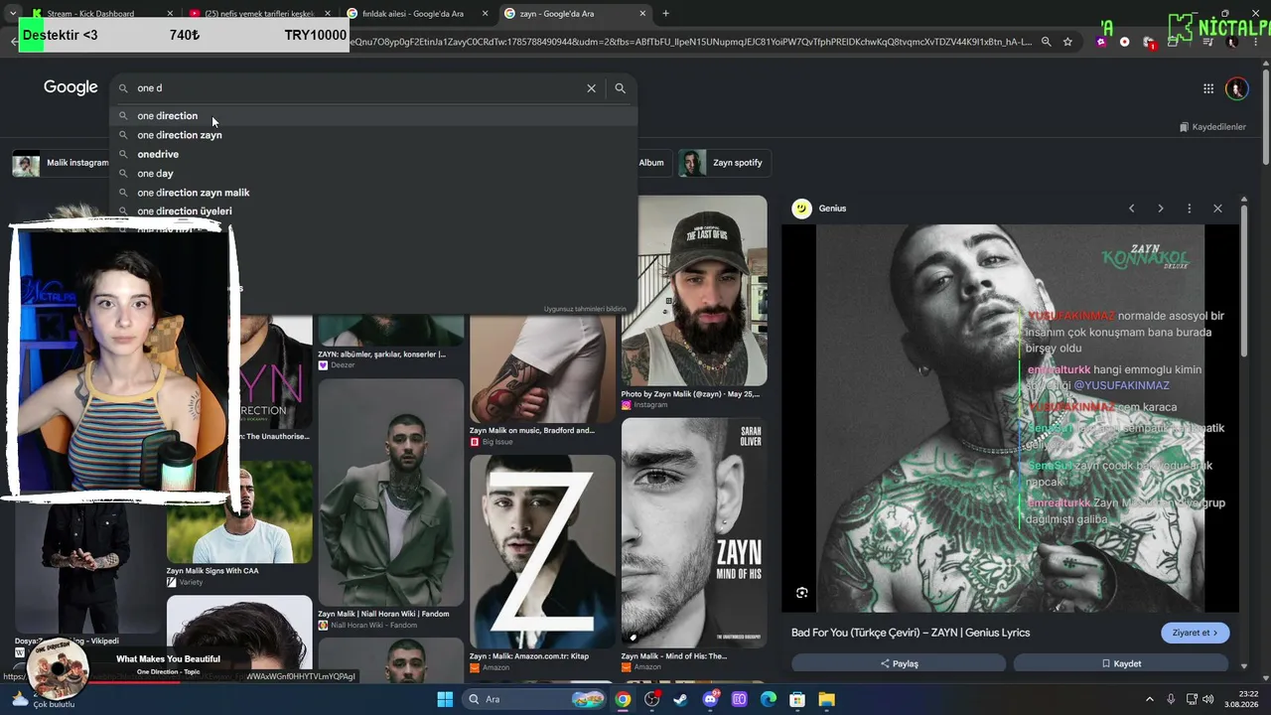Open Kaydedilenler saved items
This screenshot has width=1271, height=715.
[x=1212, y=127]
